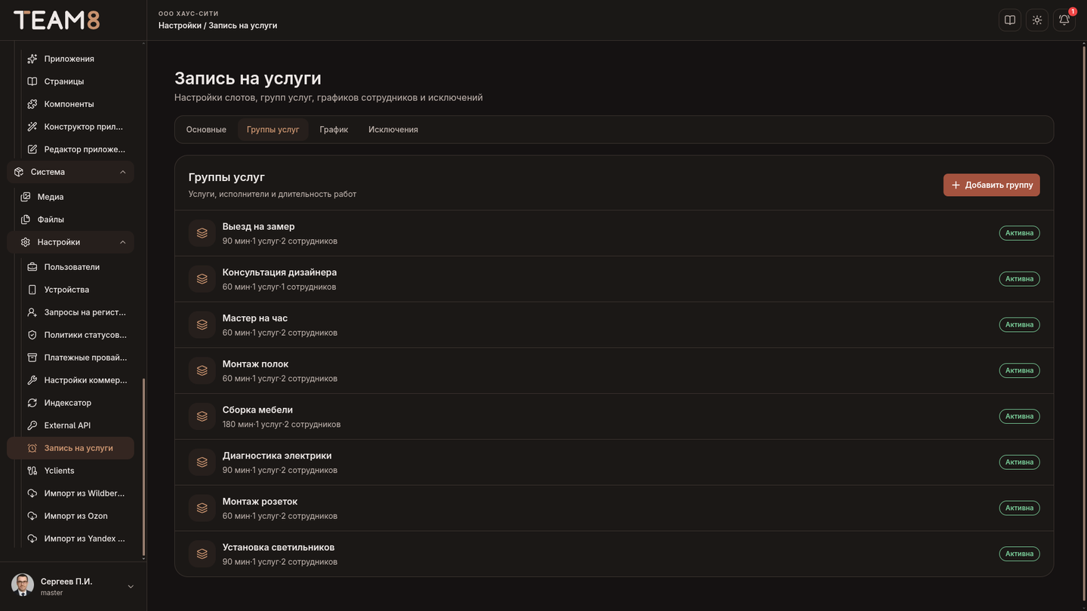The height and width of the screenshot is (611, 1087).
Task: Click the External API key icon
Action: coord(32,425)
